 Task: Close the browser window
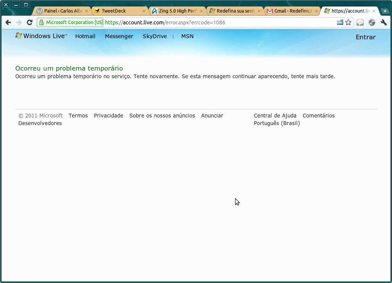[6, 5]
